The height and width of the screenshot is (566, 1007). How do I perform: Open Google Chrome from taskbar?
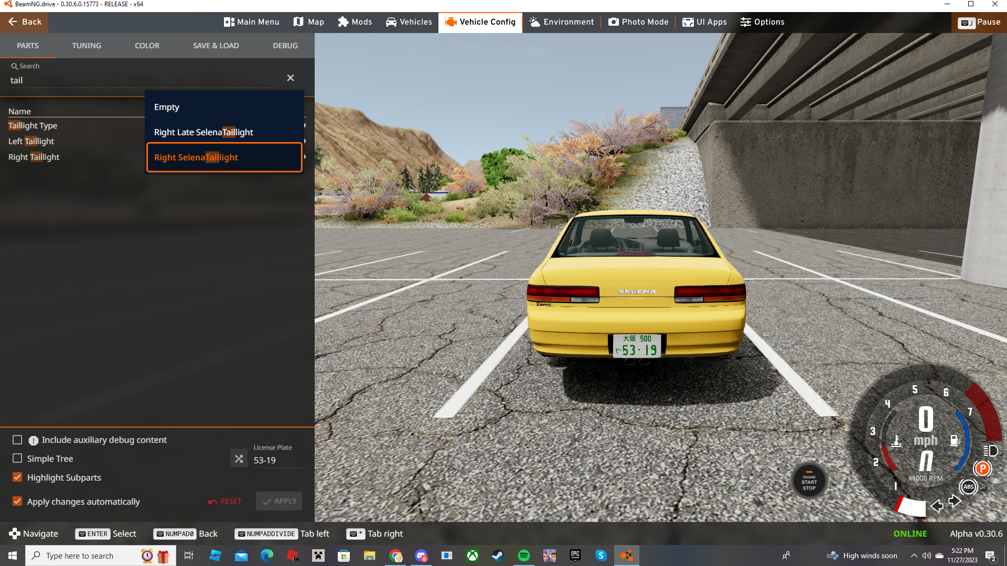(395, 556)
